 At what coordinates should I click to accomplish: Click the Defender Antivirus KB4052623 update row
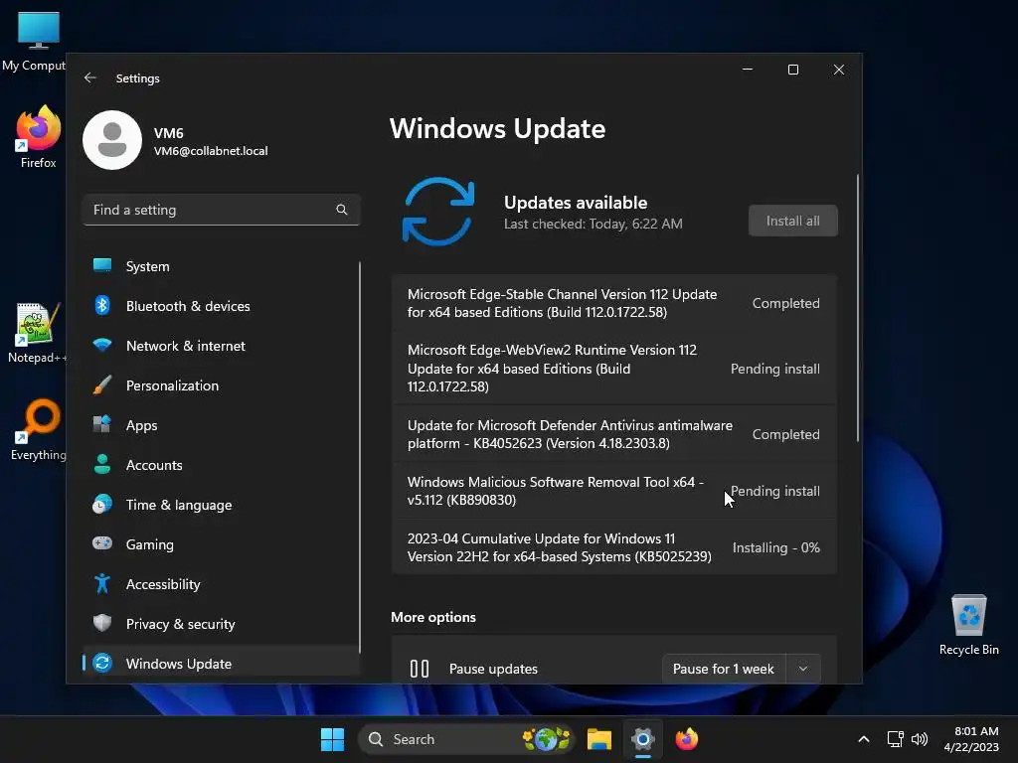(x=613, y=434)
